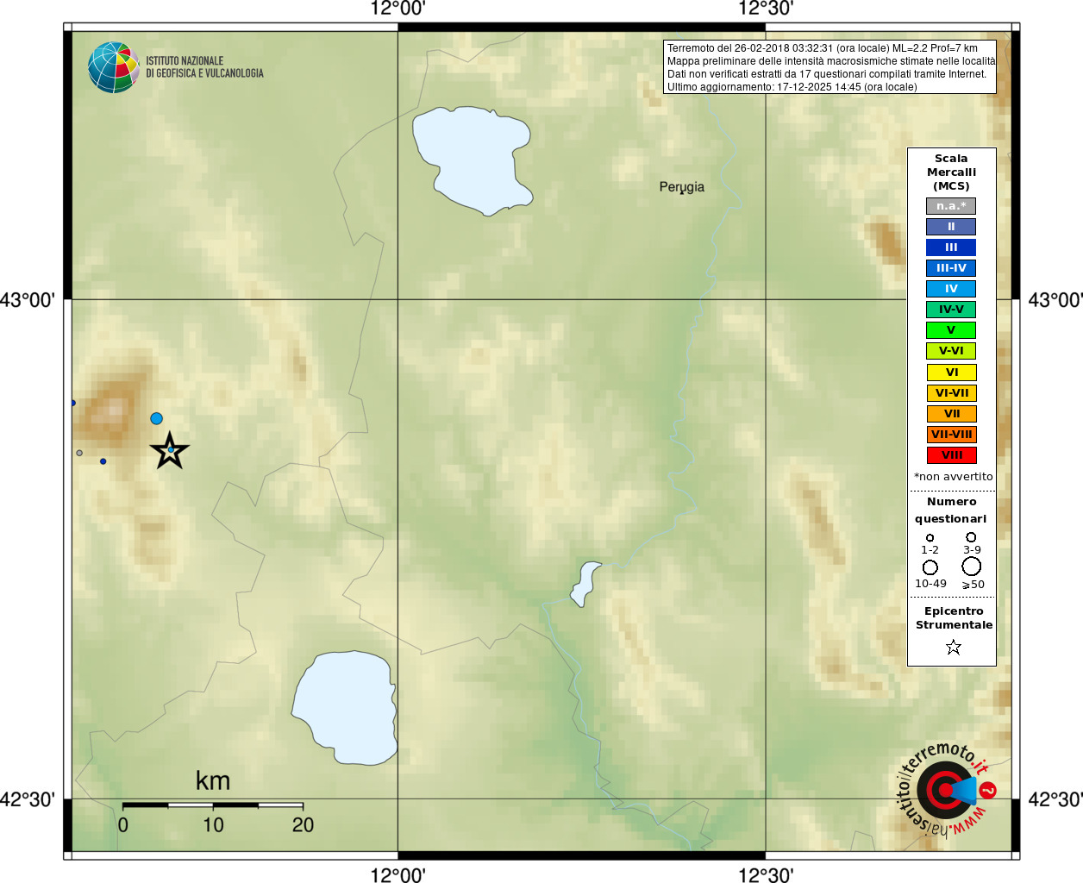Click the III-IV intensity legend swatch
Viewport: 1083px width, 883px height.
click(951, 268)
